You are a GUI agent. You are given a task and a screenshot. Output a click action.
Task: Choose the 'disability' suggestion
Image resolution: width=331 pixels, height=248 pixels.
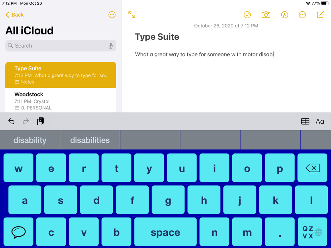pos(30,140)
